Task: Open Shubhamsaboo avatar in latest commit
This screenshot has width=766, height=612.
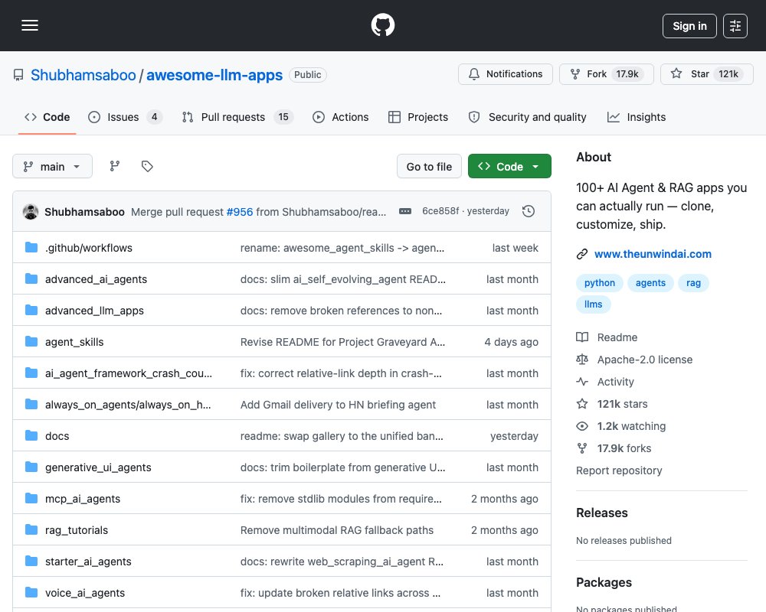Action: point(31,212)
